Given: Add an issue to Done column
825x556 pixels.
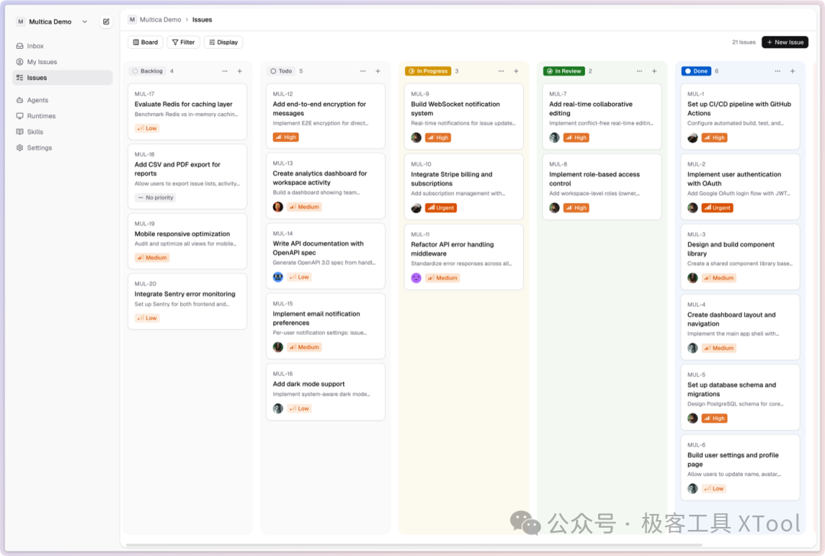Looking at the screenshot, I should click(792, 71).
